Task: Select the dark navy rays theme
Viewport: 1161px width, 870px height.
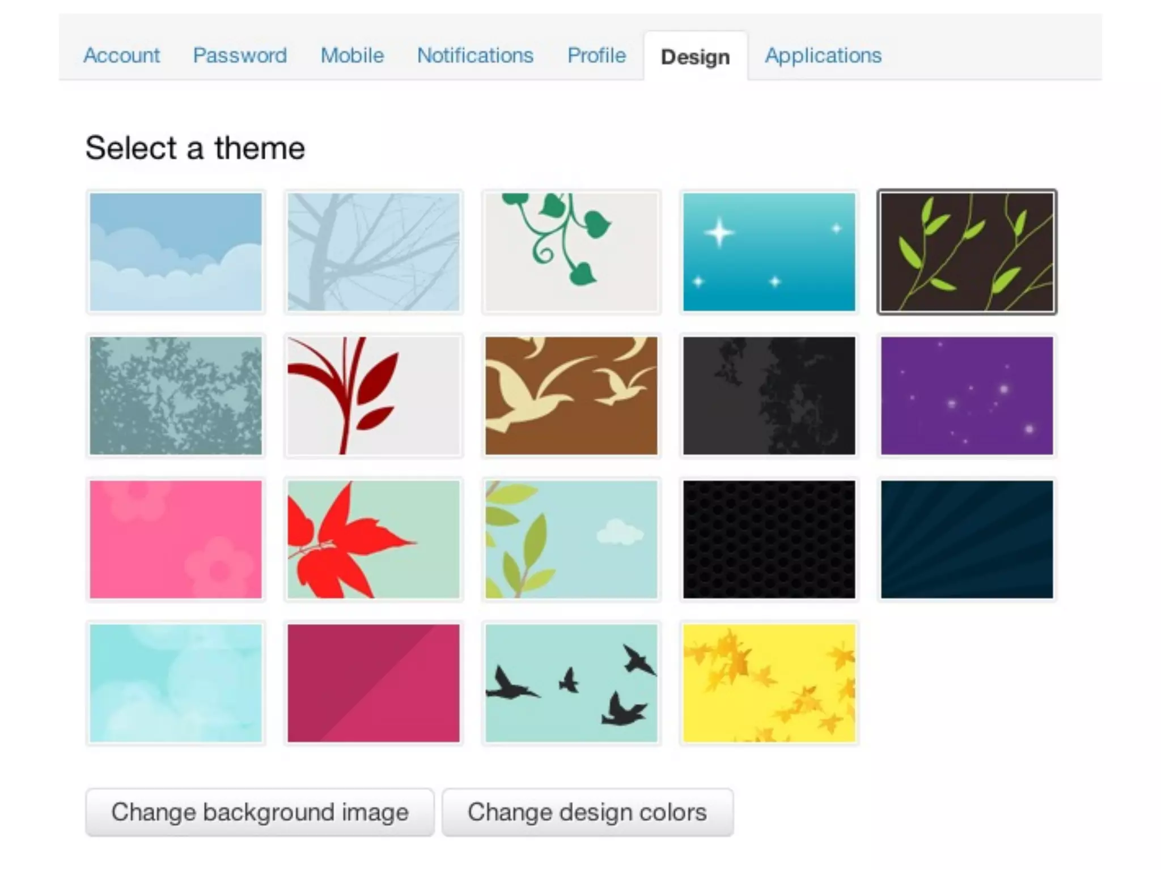Action: 967,539
